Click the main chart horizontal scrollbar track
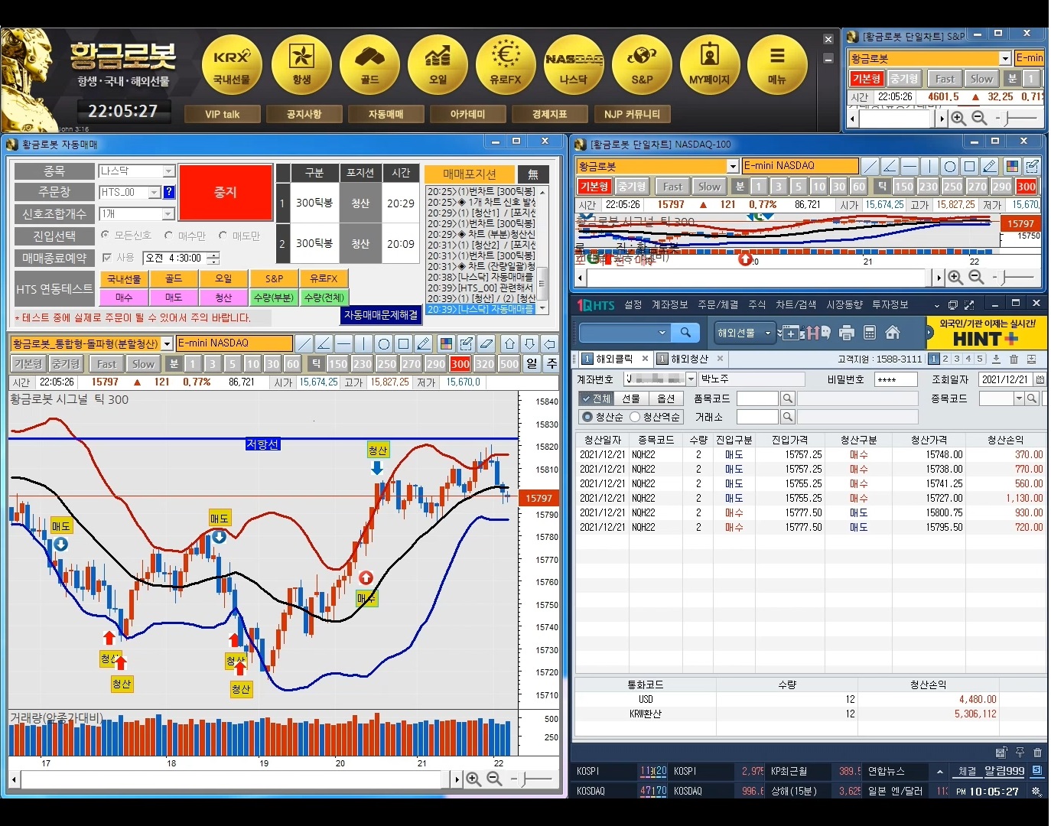This screenshot has width=1051, height=826. tap(229, 779)
